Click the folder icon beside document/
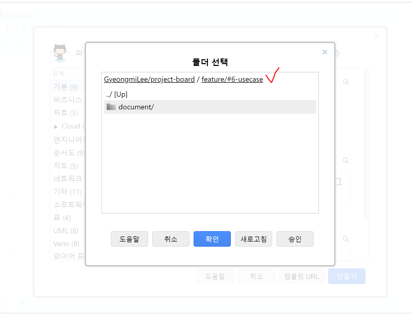 pyautogui.click(x=111, y=107)
